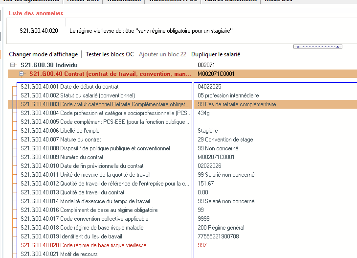Select Code régime de base risque vieillesse
Screen dimensions: 357x258
(x=83, y=245)
